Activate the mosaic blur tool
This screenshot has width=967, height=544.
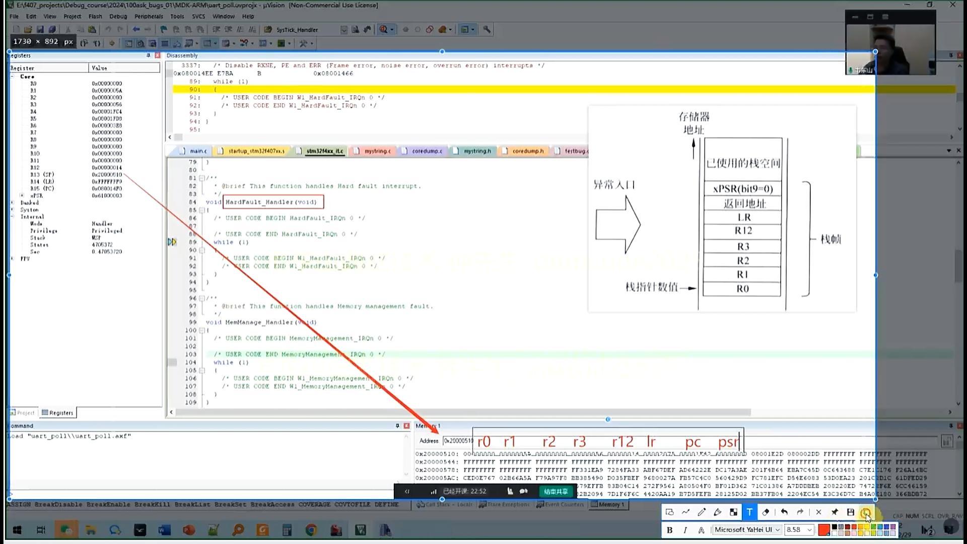click(x=734, y=512)
